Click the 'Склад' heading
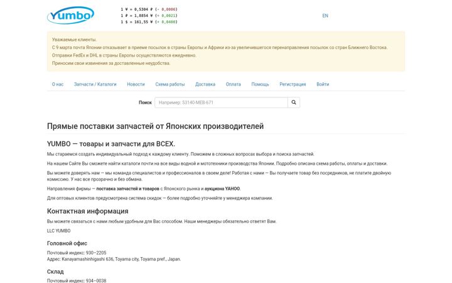Image resolution: width=452 pixels, height=283 pixels. (55, 272)
